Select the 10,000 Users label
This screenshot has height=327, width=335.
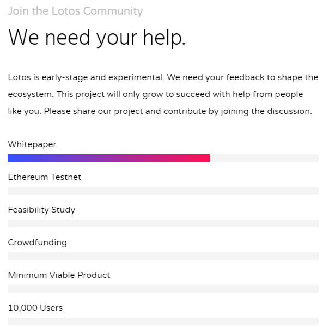pos(35,308)
